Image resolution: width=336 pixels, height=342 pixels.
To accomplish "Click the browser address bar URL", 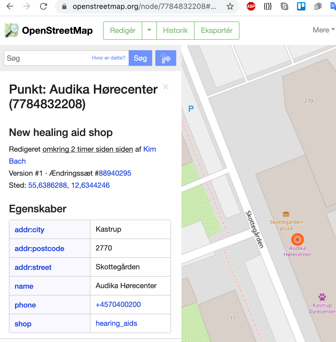I will pyautogui.click(x=144, y=7).
